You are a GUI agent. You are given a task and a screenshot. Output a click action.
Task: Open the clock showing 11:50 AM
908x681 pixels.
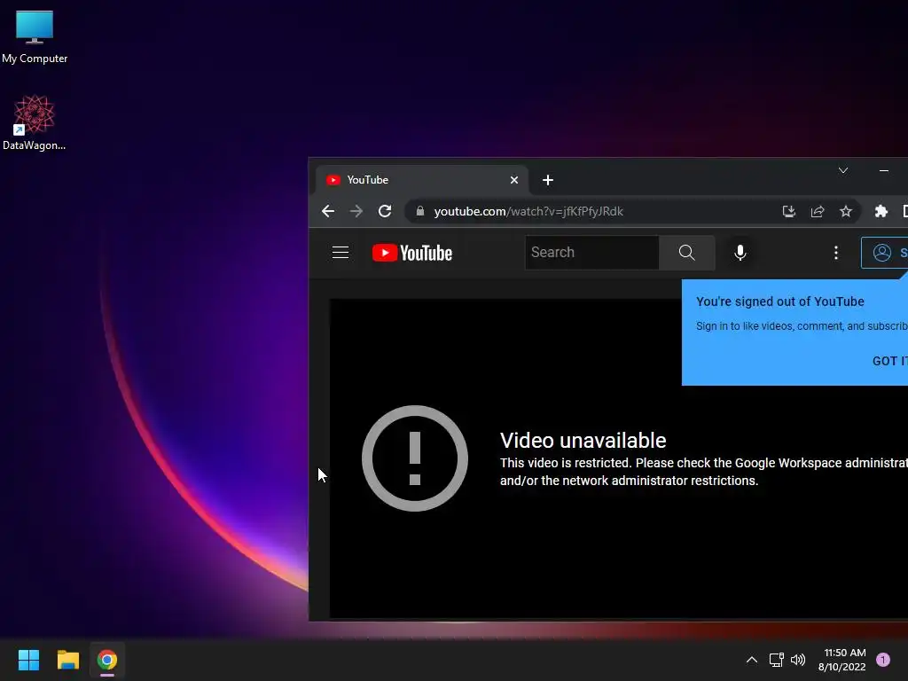point(842,660)
